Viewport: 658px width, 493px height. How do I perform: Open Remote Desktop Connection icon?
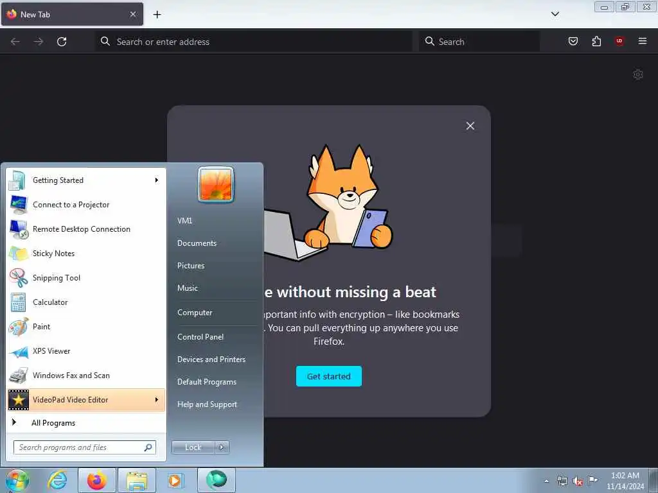pos(19,229)
